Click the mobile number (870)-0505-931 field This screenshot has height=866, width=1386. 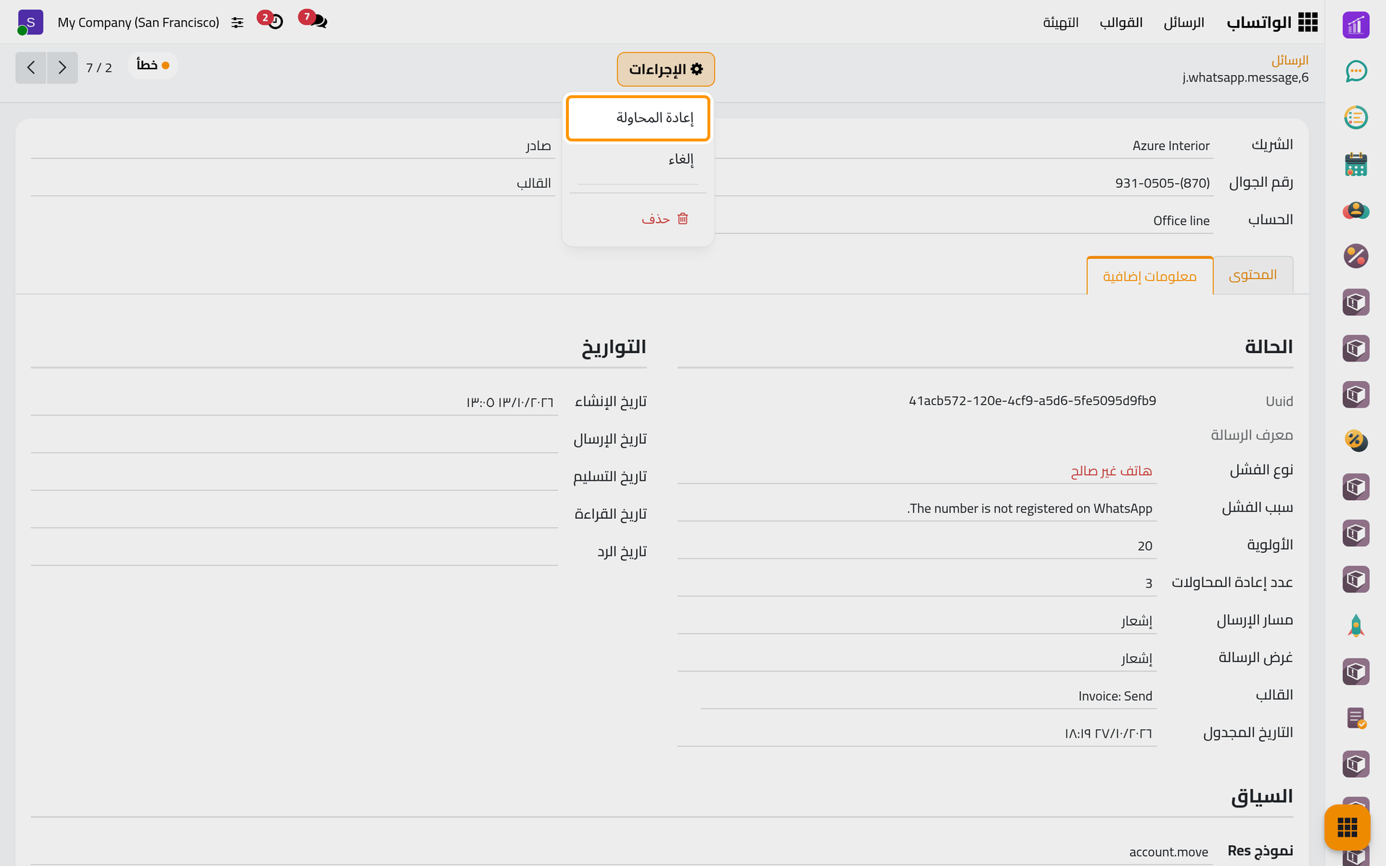(x=964, y=183)
